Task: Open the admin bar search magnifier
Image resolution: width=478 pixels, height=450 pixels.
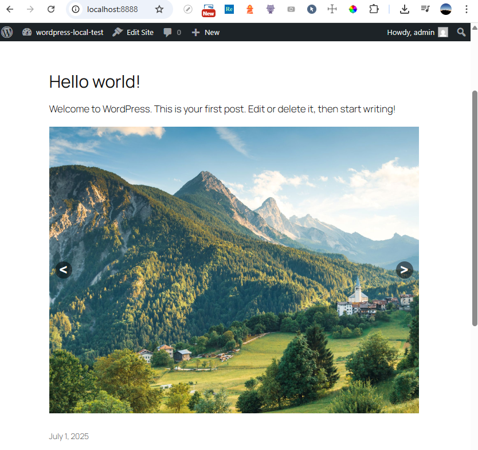Action: click(x=461, y=32)
